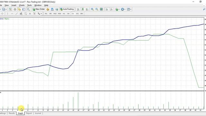Image resolution: width=206 pixels, height=116 pixels.
Task: Switch to the M30 timeframe
Action: point(59,14)
